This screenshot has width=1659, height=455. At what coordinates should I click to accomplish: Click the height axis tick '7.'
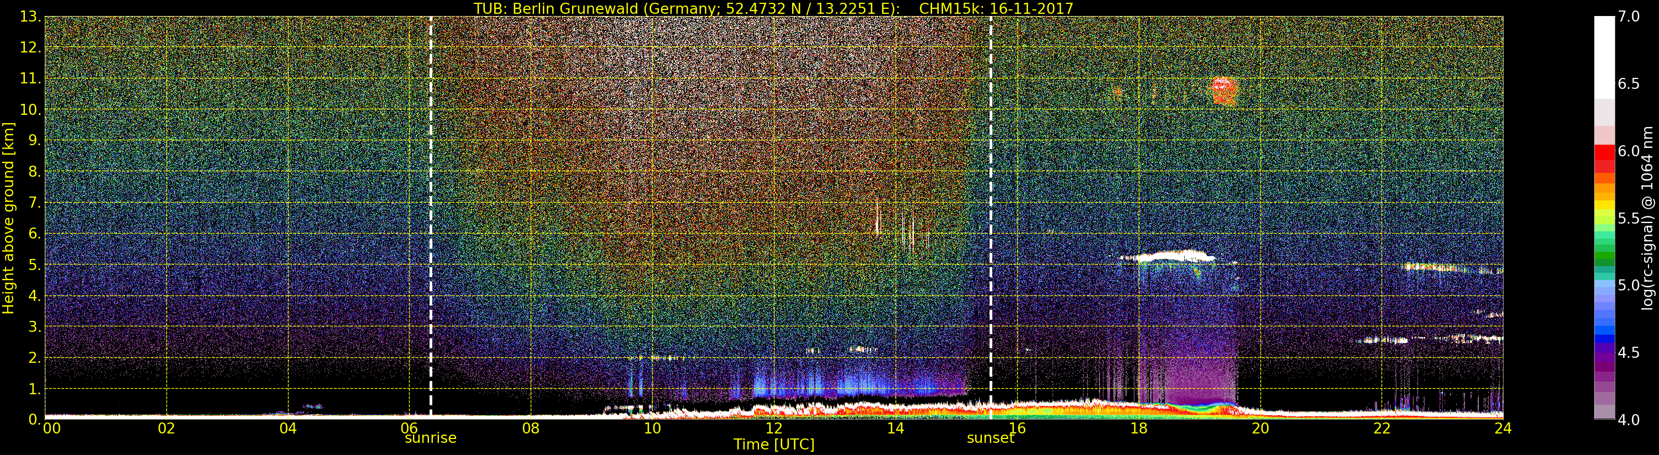point(34,203)
